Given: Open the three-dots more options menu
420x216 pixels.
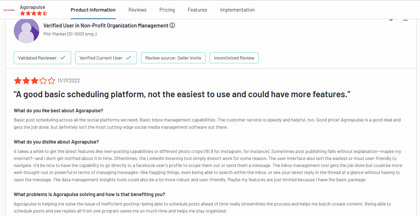Looking at the screenshot, I should point(405,20).
